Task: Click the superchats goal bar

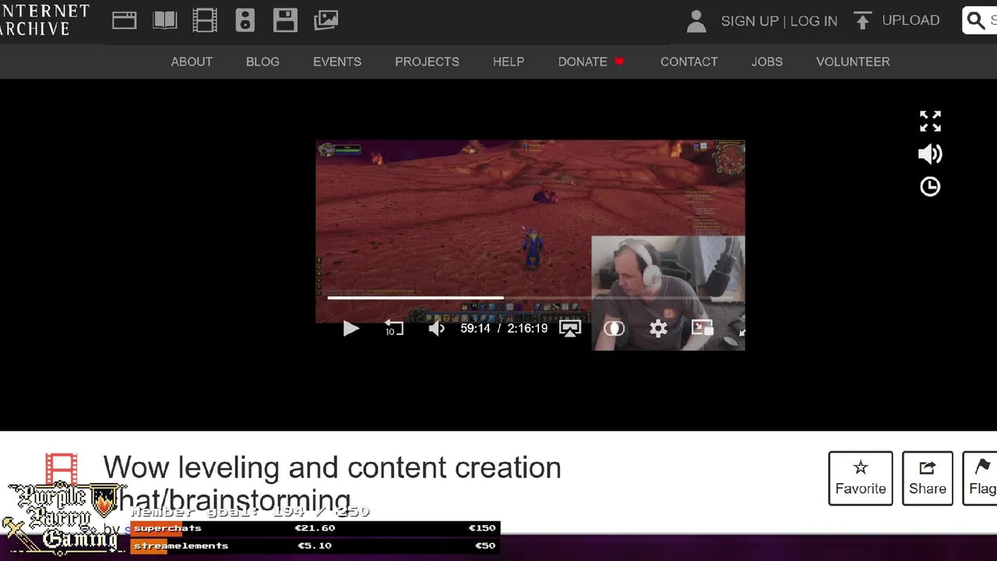Action: click(315, 528)
